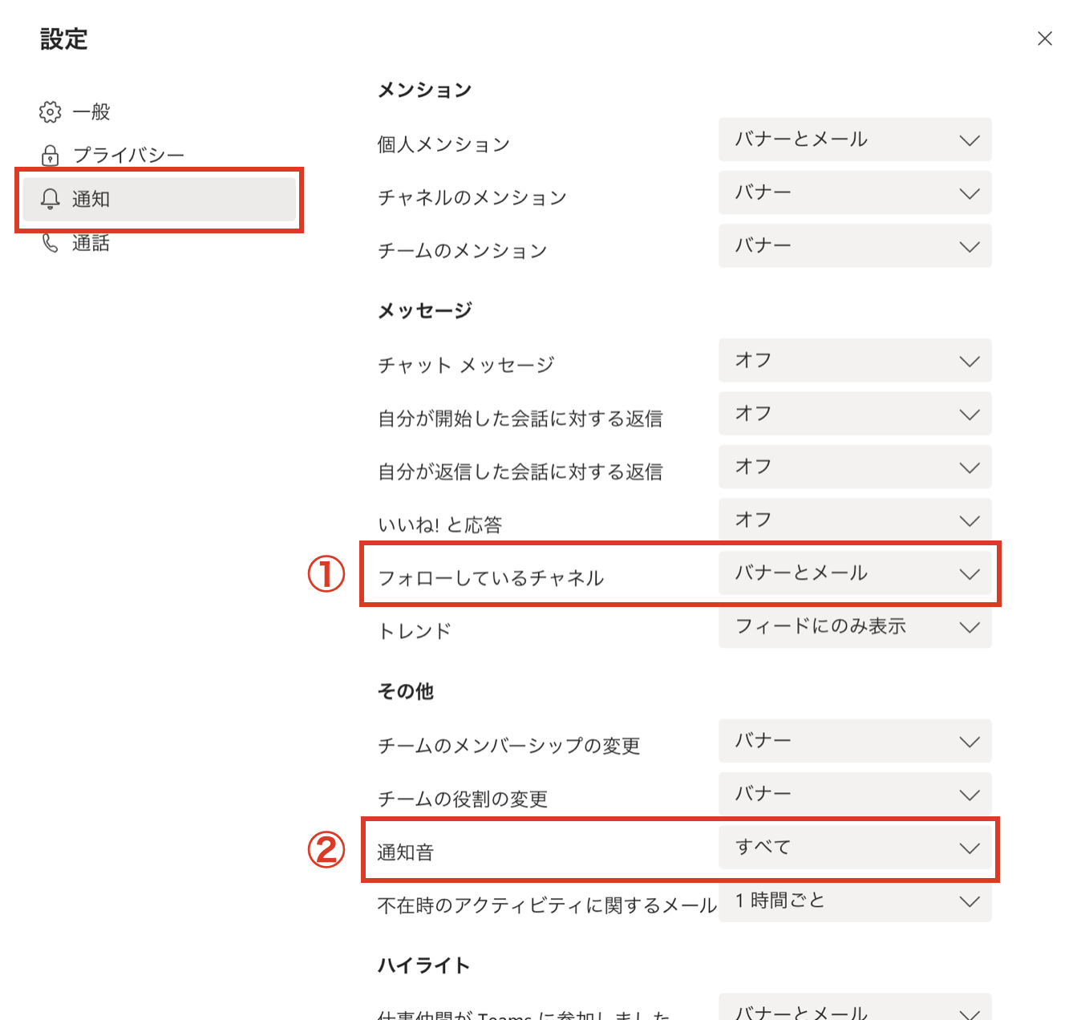Change 不在時のアクティビティに関するメール frequency dropdown

(855, 901)
